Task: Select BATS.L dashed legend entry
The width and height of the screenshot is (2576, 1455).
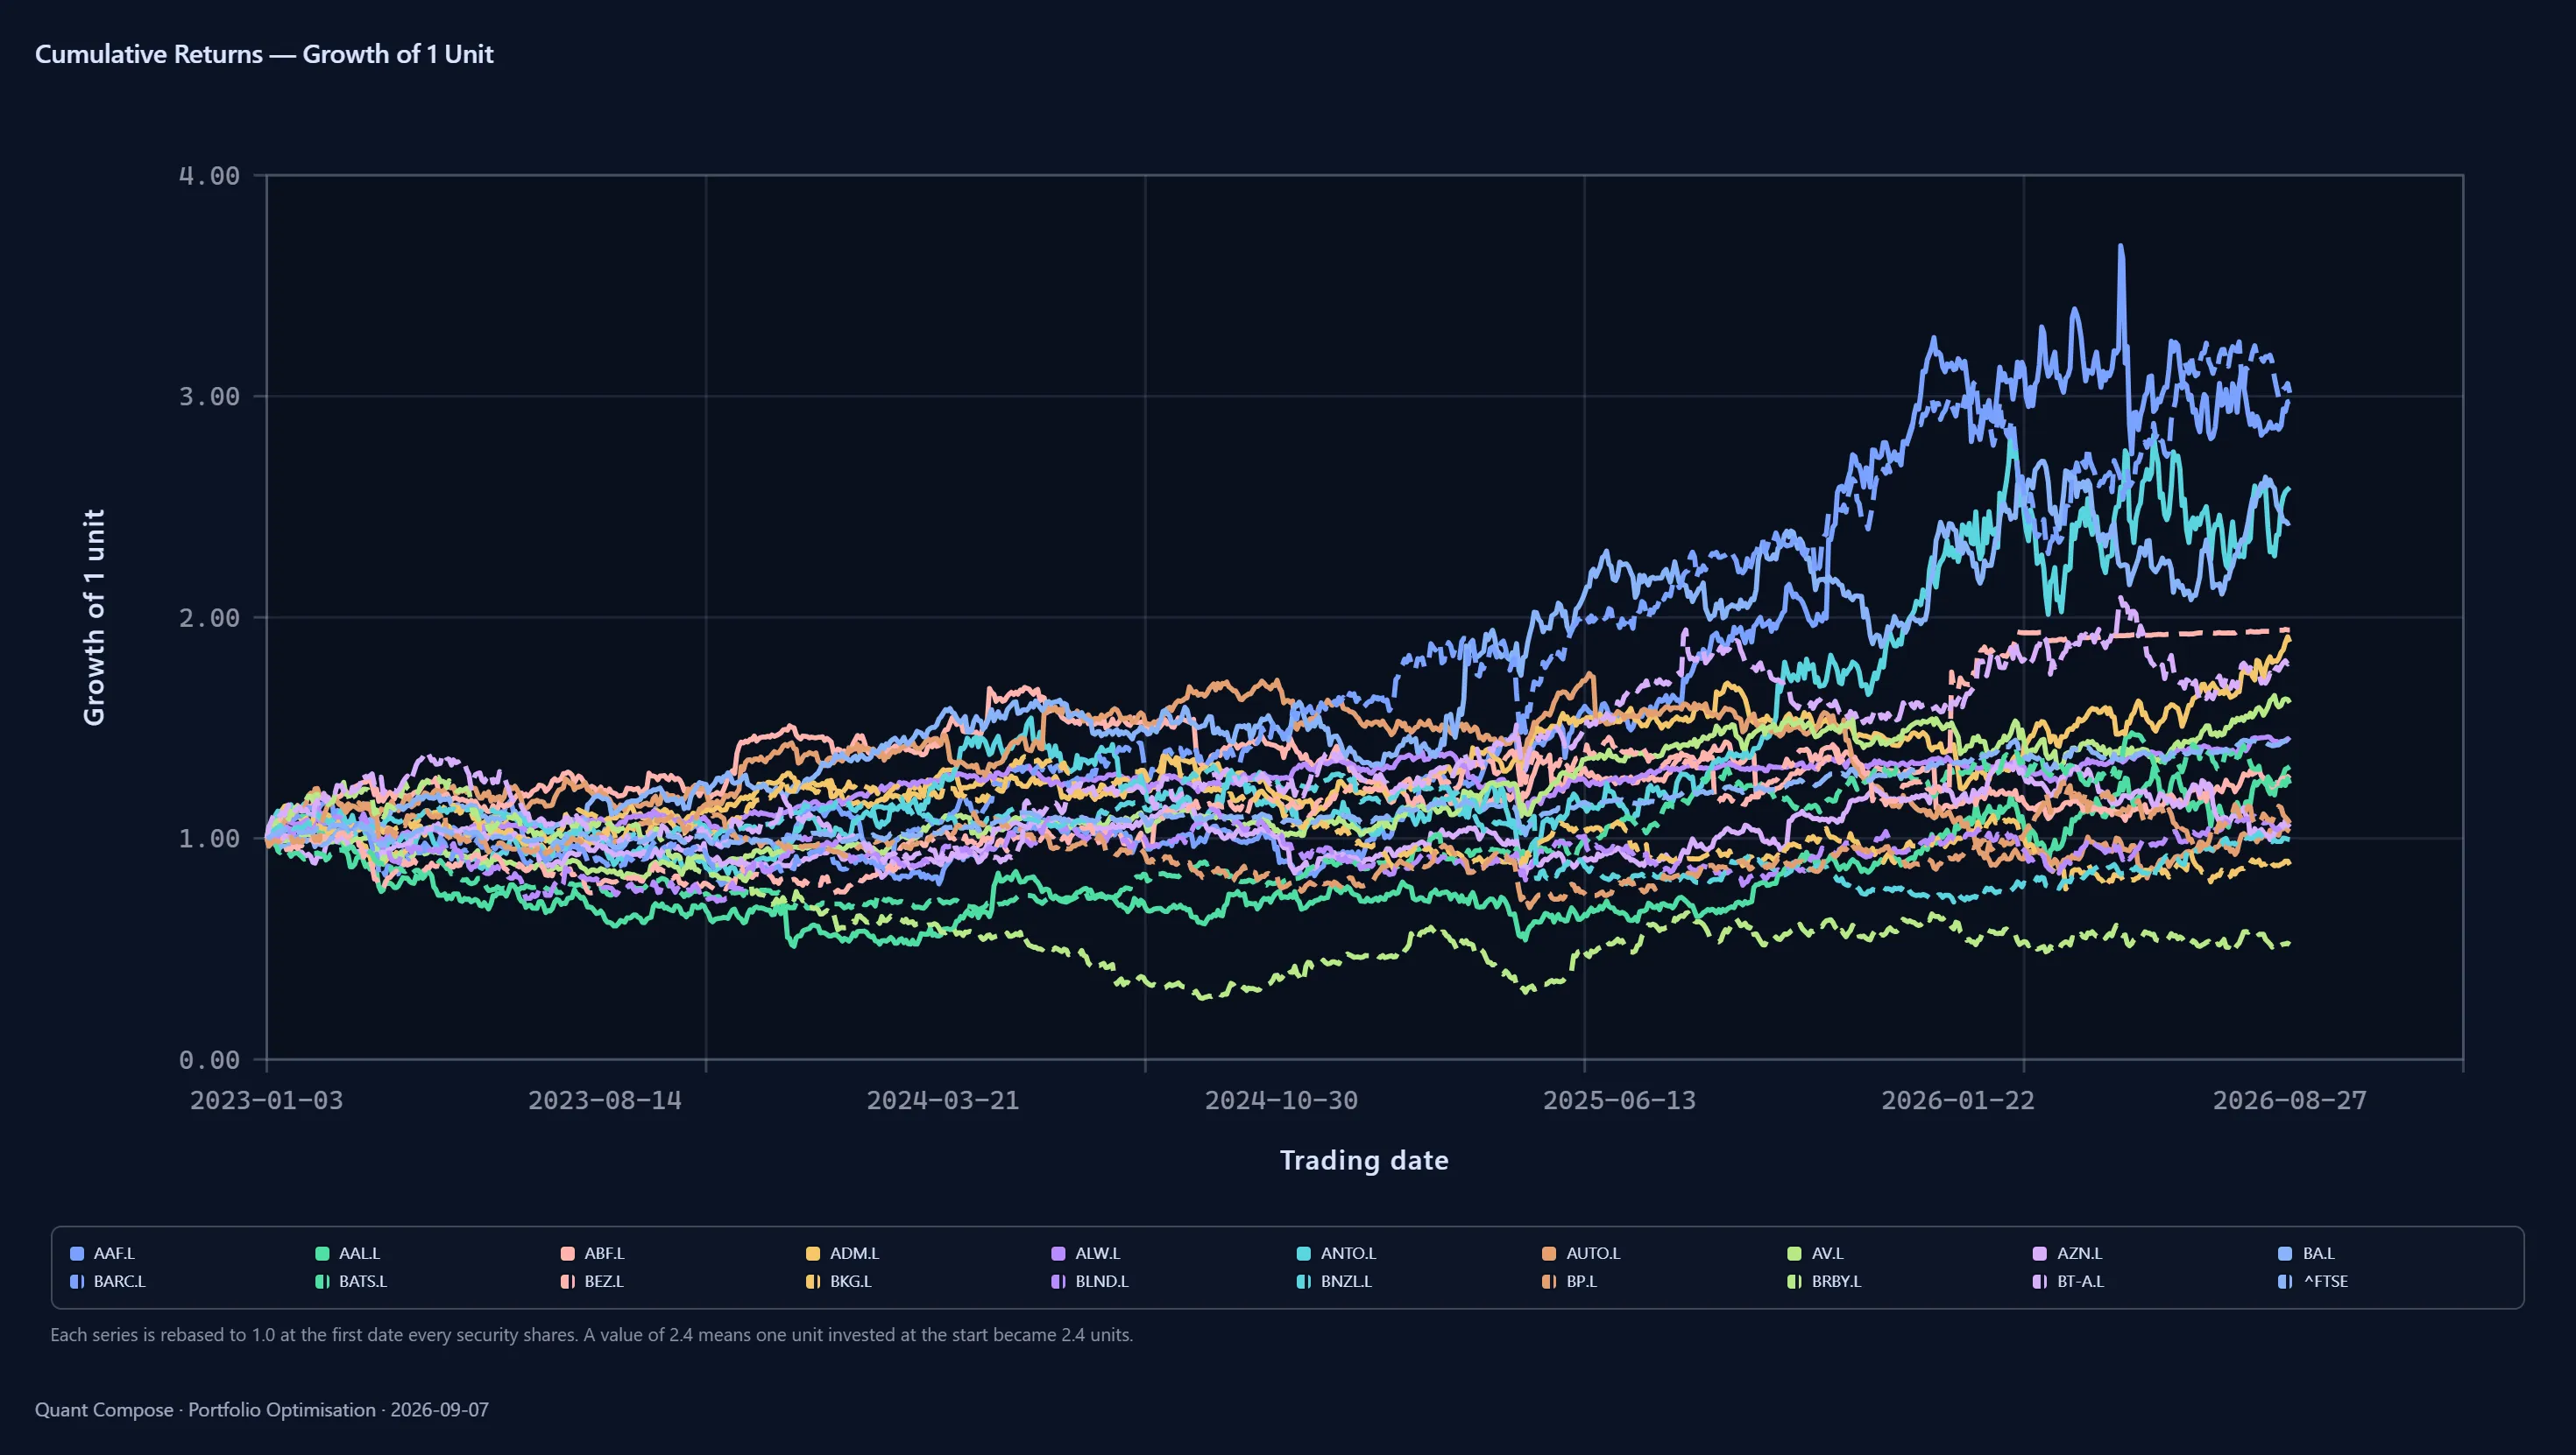Action: (351, 1281)
